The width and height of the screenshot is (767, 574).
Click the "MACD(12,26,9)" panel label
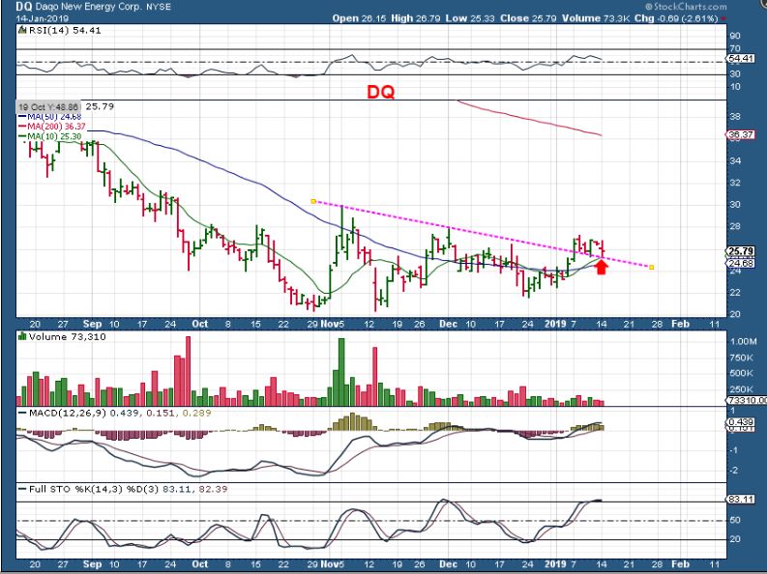(x=68, y=414)
